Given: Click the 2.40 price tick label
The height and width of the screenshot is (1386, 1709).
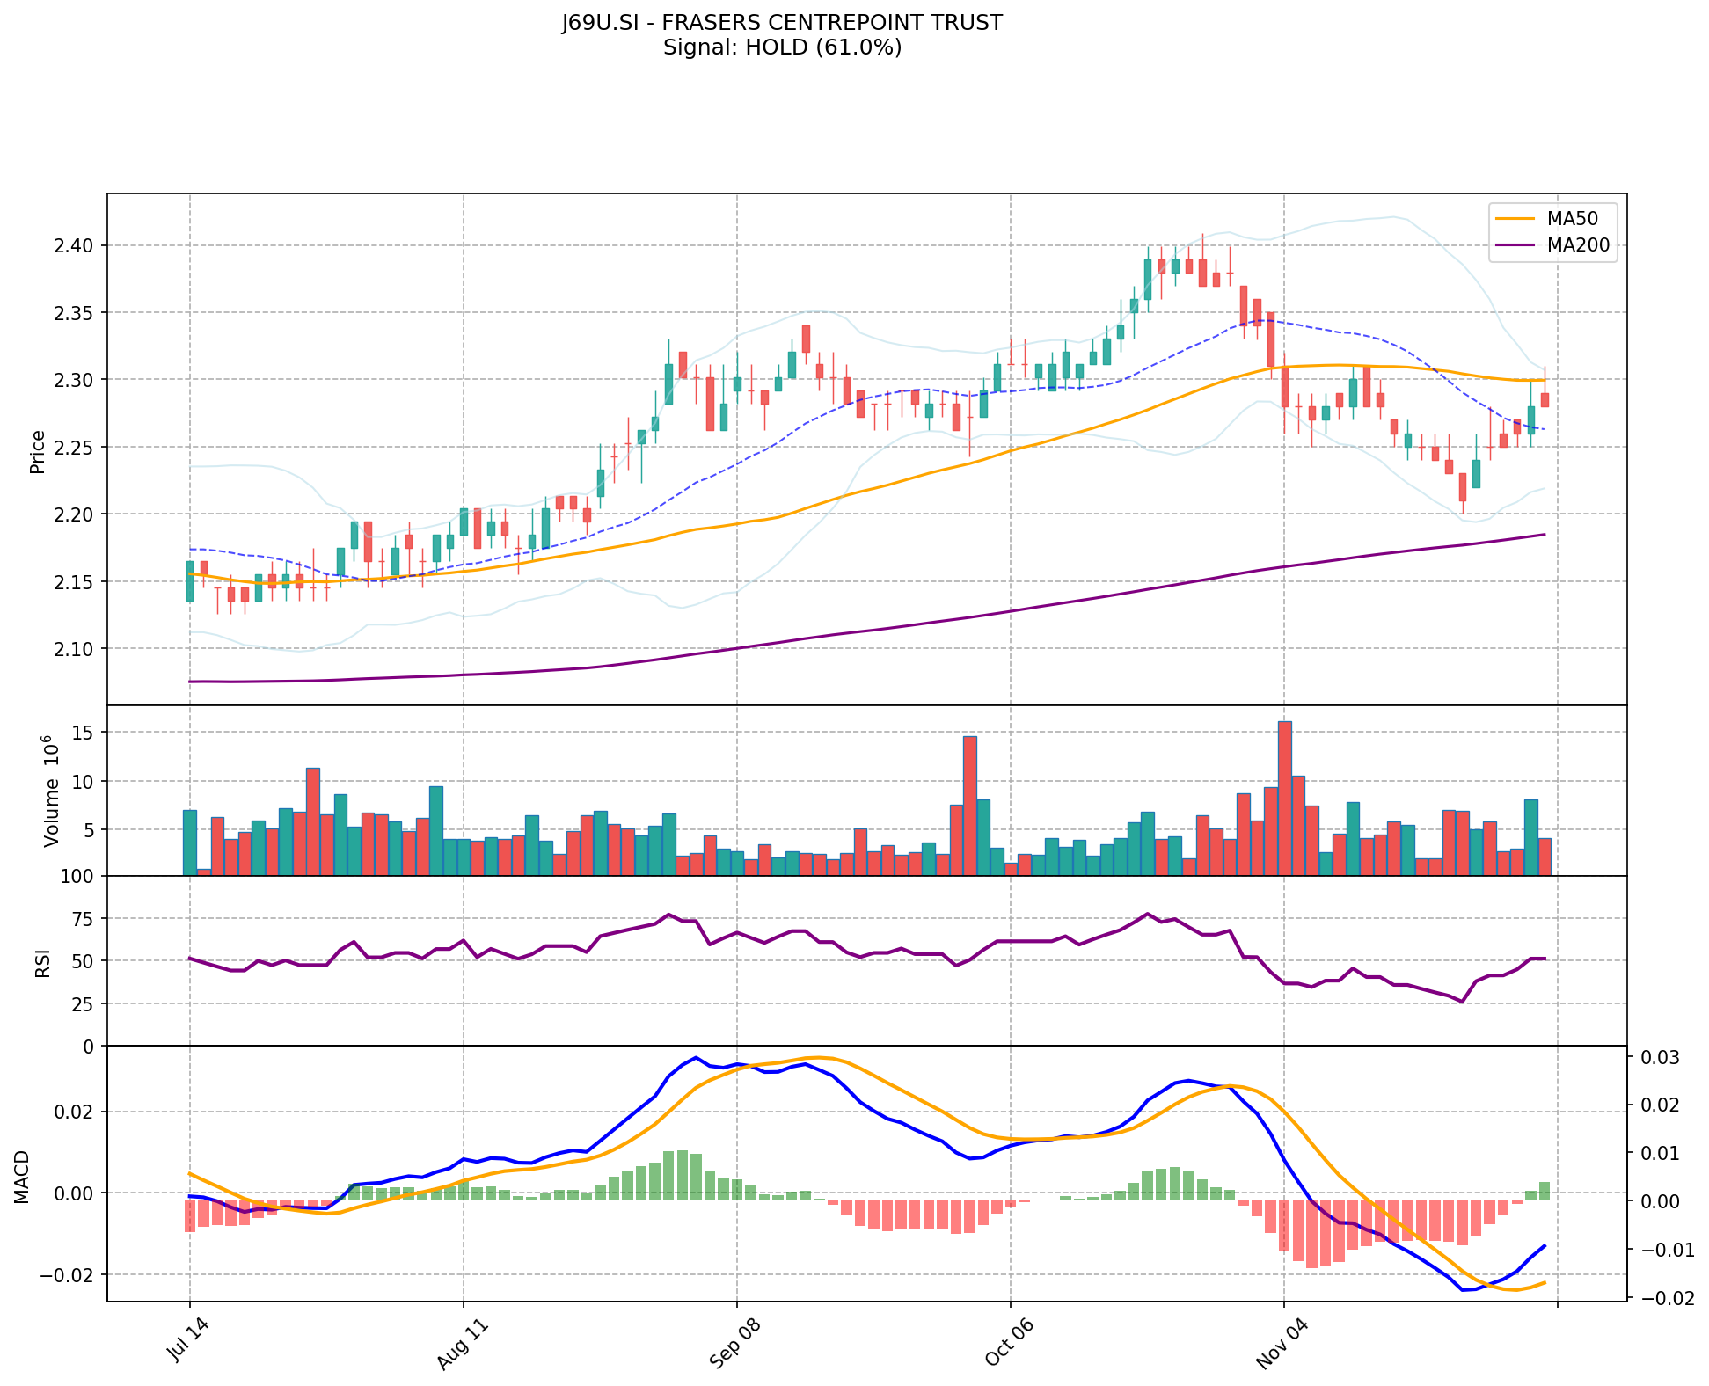Looking at the screenshot, I should [x=73, y=245].
